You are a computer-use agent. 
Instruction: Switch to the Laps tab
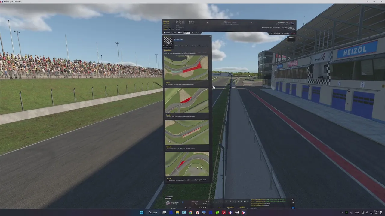pos(174,33)
